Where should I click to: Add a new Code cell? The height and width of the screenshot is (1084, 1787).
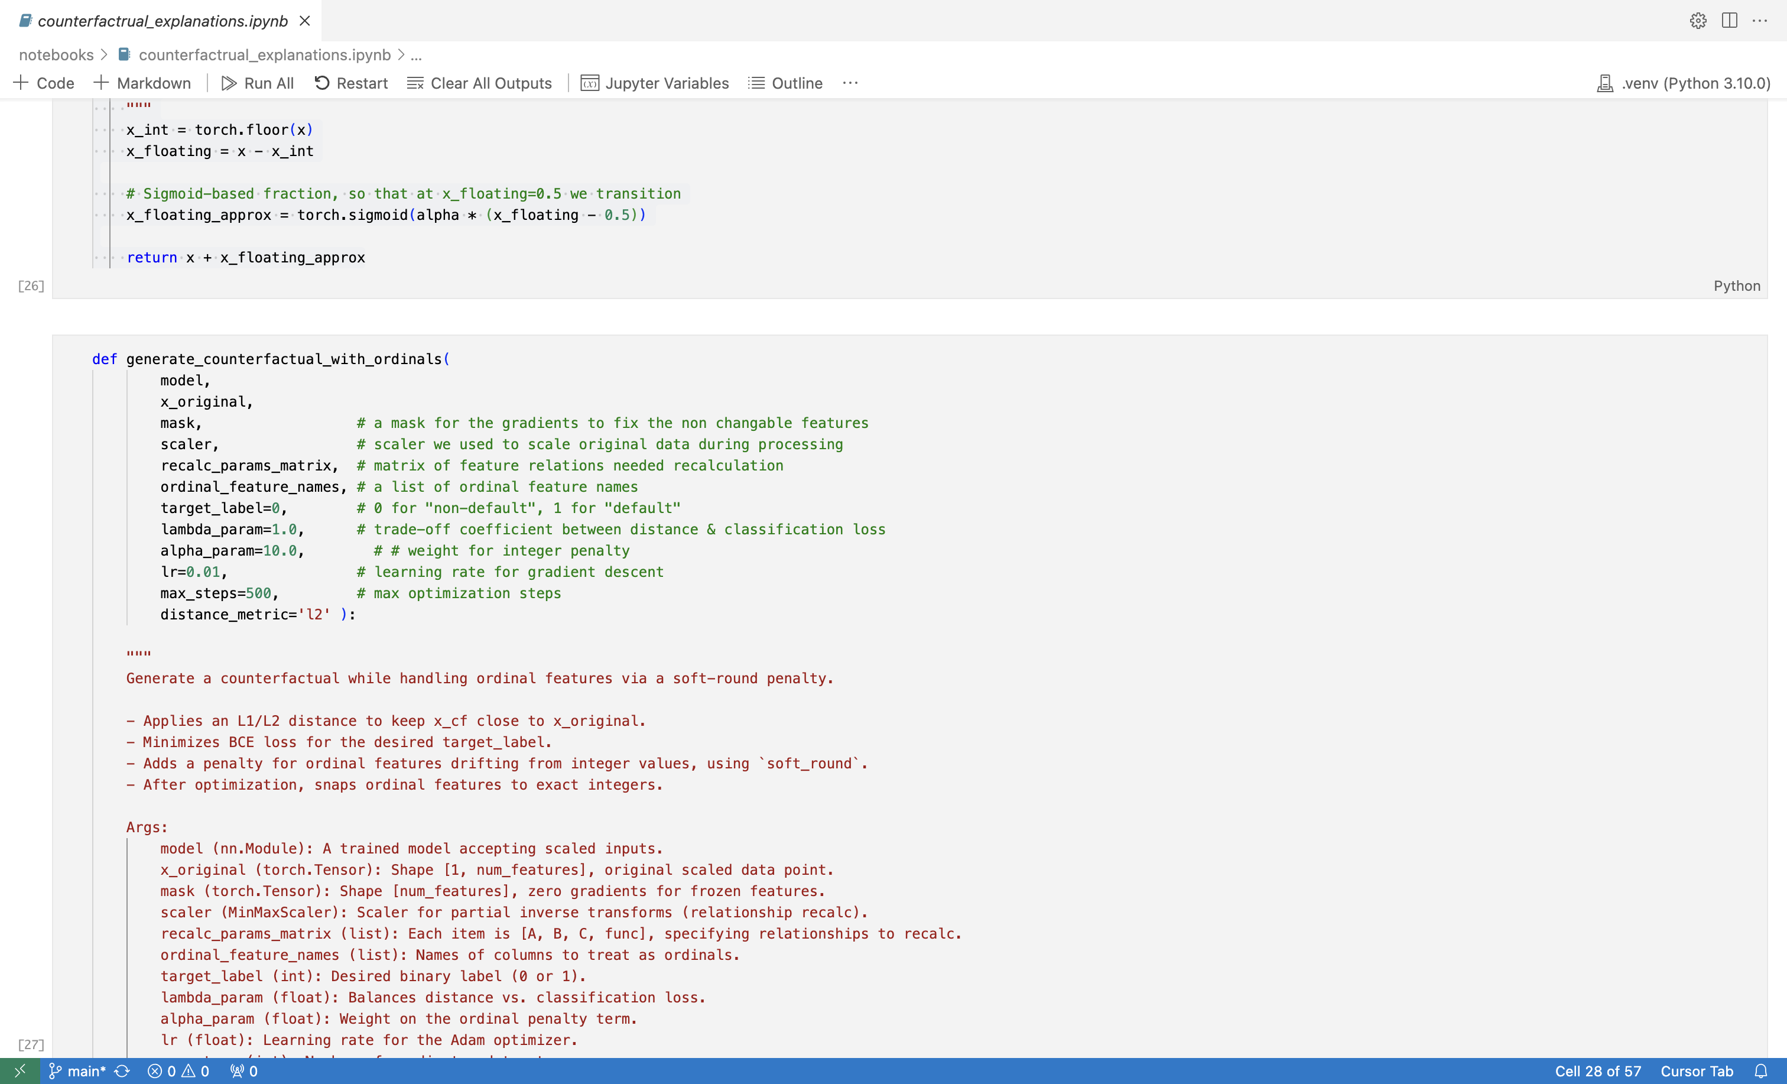[x=44, y=83]
